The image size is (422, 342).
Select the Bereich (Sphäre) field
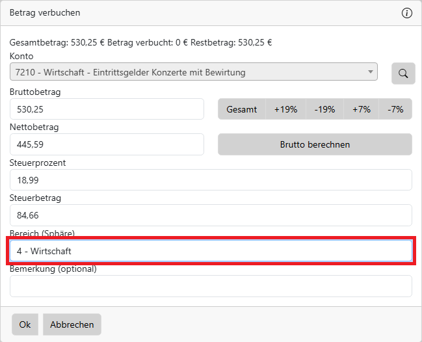click(x=211, y=251)
